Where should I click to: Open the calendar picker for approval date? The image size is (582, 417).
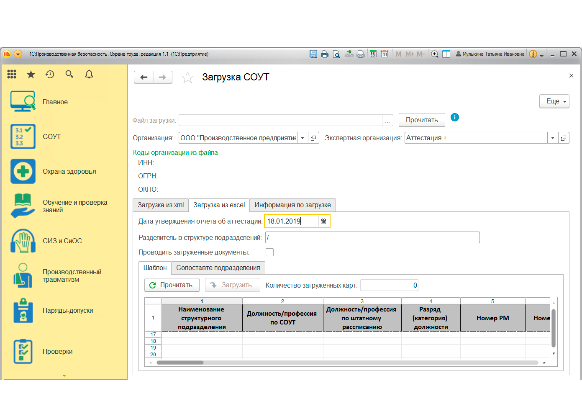click(323, 221)
